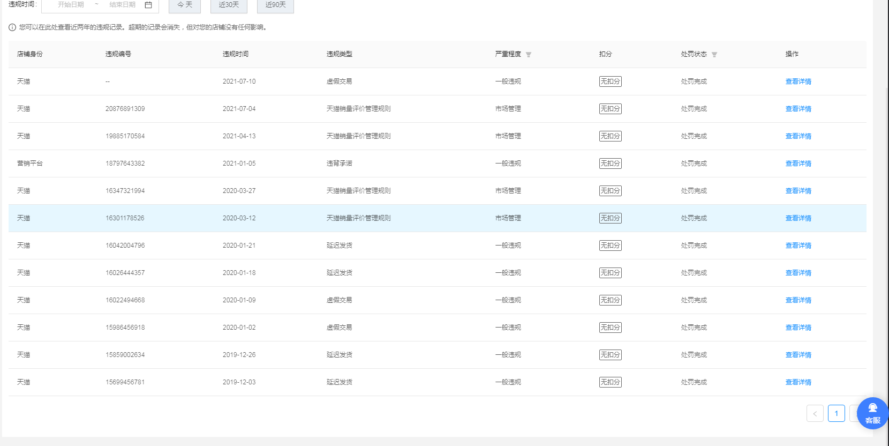Select the 今天 quick range button
This screenshot has width=889, height=446.
(x=185, y=5)
